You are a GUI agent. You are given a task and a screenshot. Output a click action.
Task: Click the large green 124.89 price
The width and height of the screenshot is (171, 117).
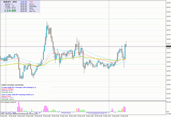click(x=10, y=11)
